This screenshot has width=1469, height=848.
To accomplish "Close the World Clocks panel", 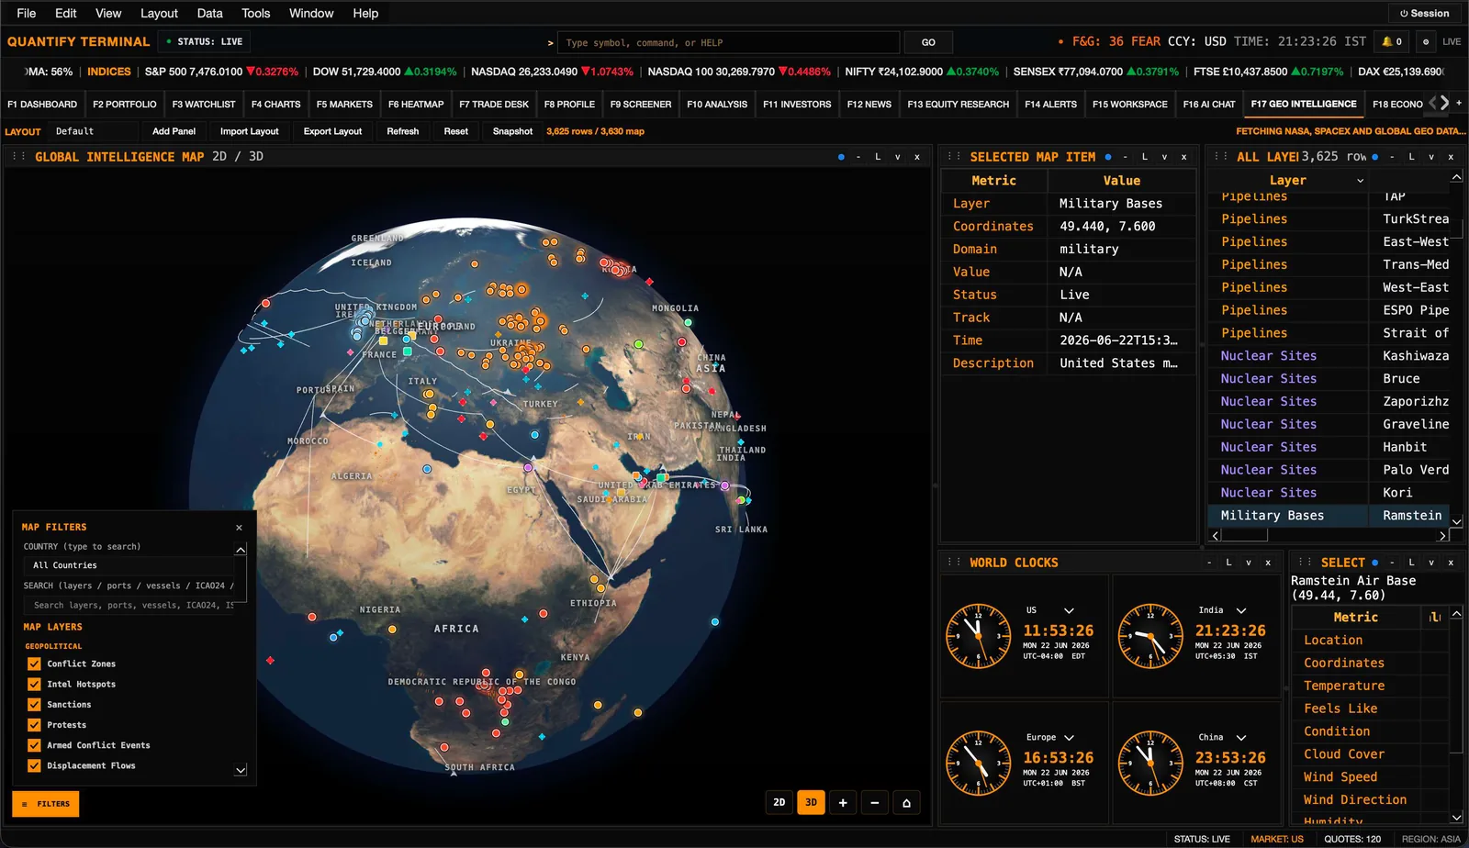I will (1268, 563).
